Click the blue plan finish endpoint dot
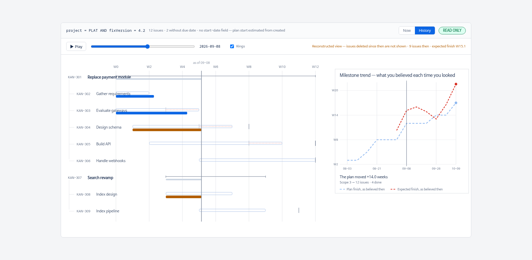Screen dimensions: 532x260 pyautogui.click(x=456, y=103)
